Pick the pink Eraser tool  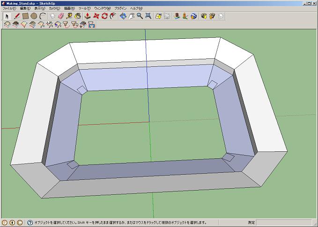pos(60,16)
